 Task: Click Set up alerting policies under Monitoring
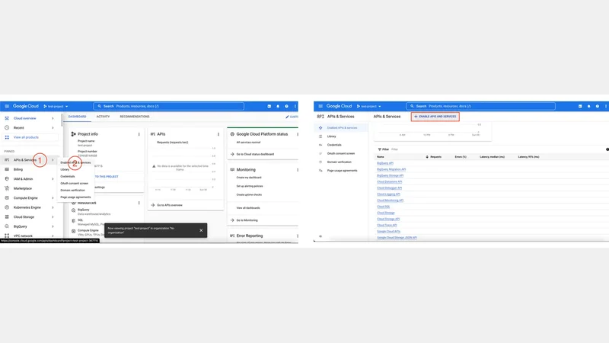[250, 186]
